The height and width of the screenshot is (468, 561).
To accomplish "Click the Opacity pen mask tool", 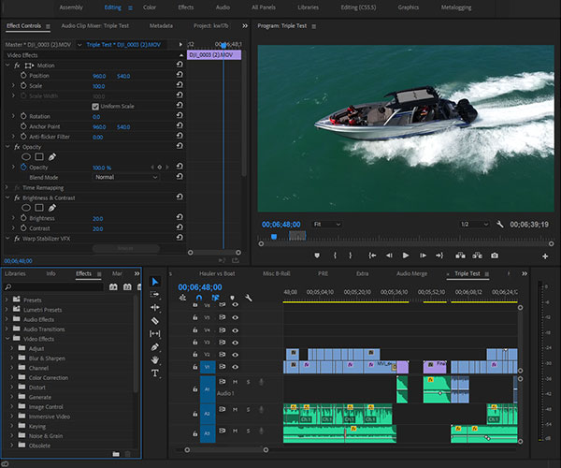I will pyautogui.click(x=53, y=156).
